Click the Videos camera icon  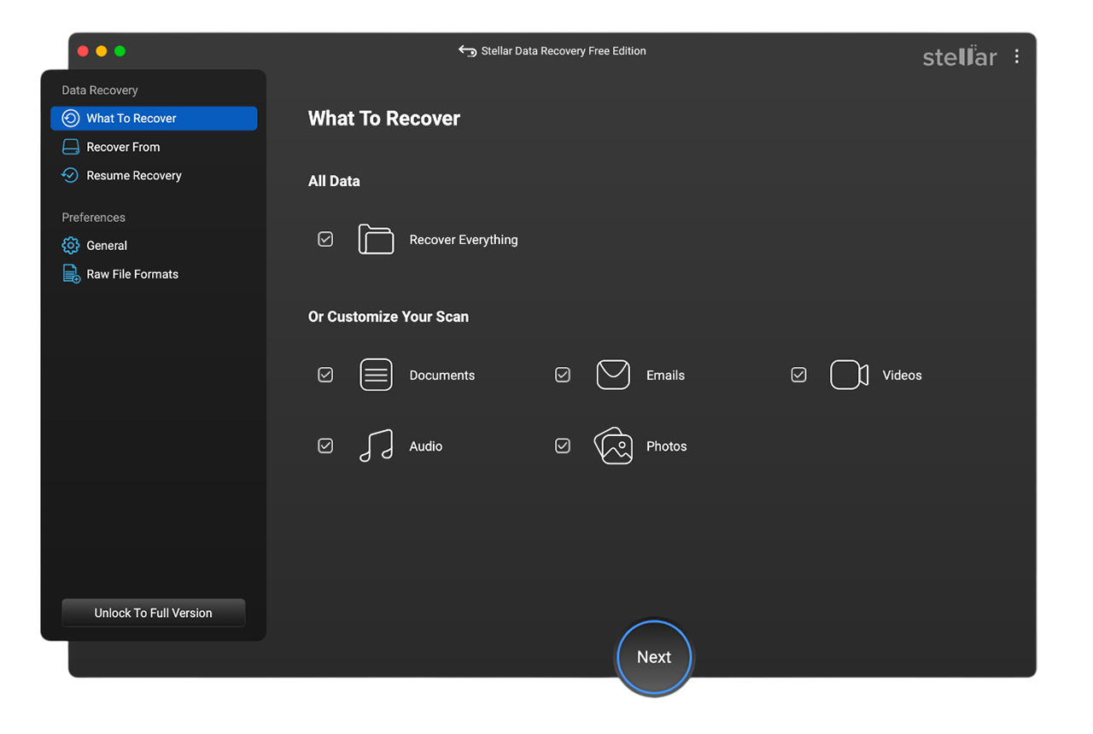pos(850,375)
